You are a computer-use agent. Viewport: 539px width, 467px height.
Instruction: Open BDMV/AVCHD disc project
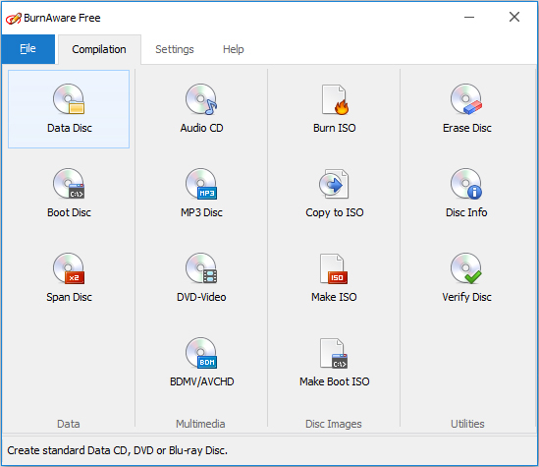point(201,363)
